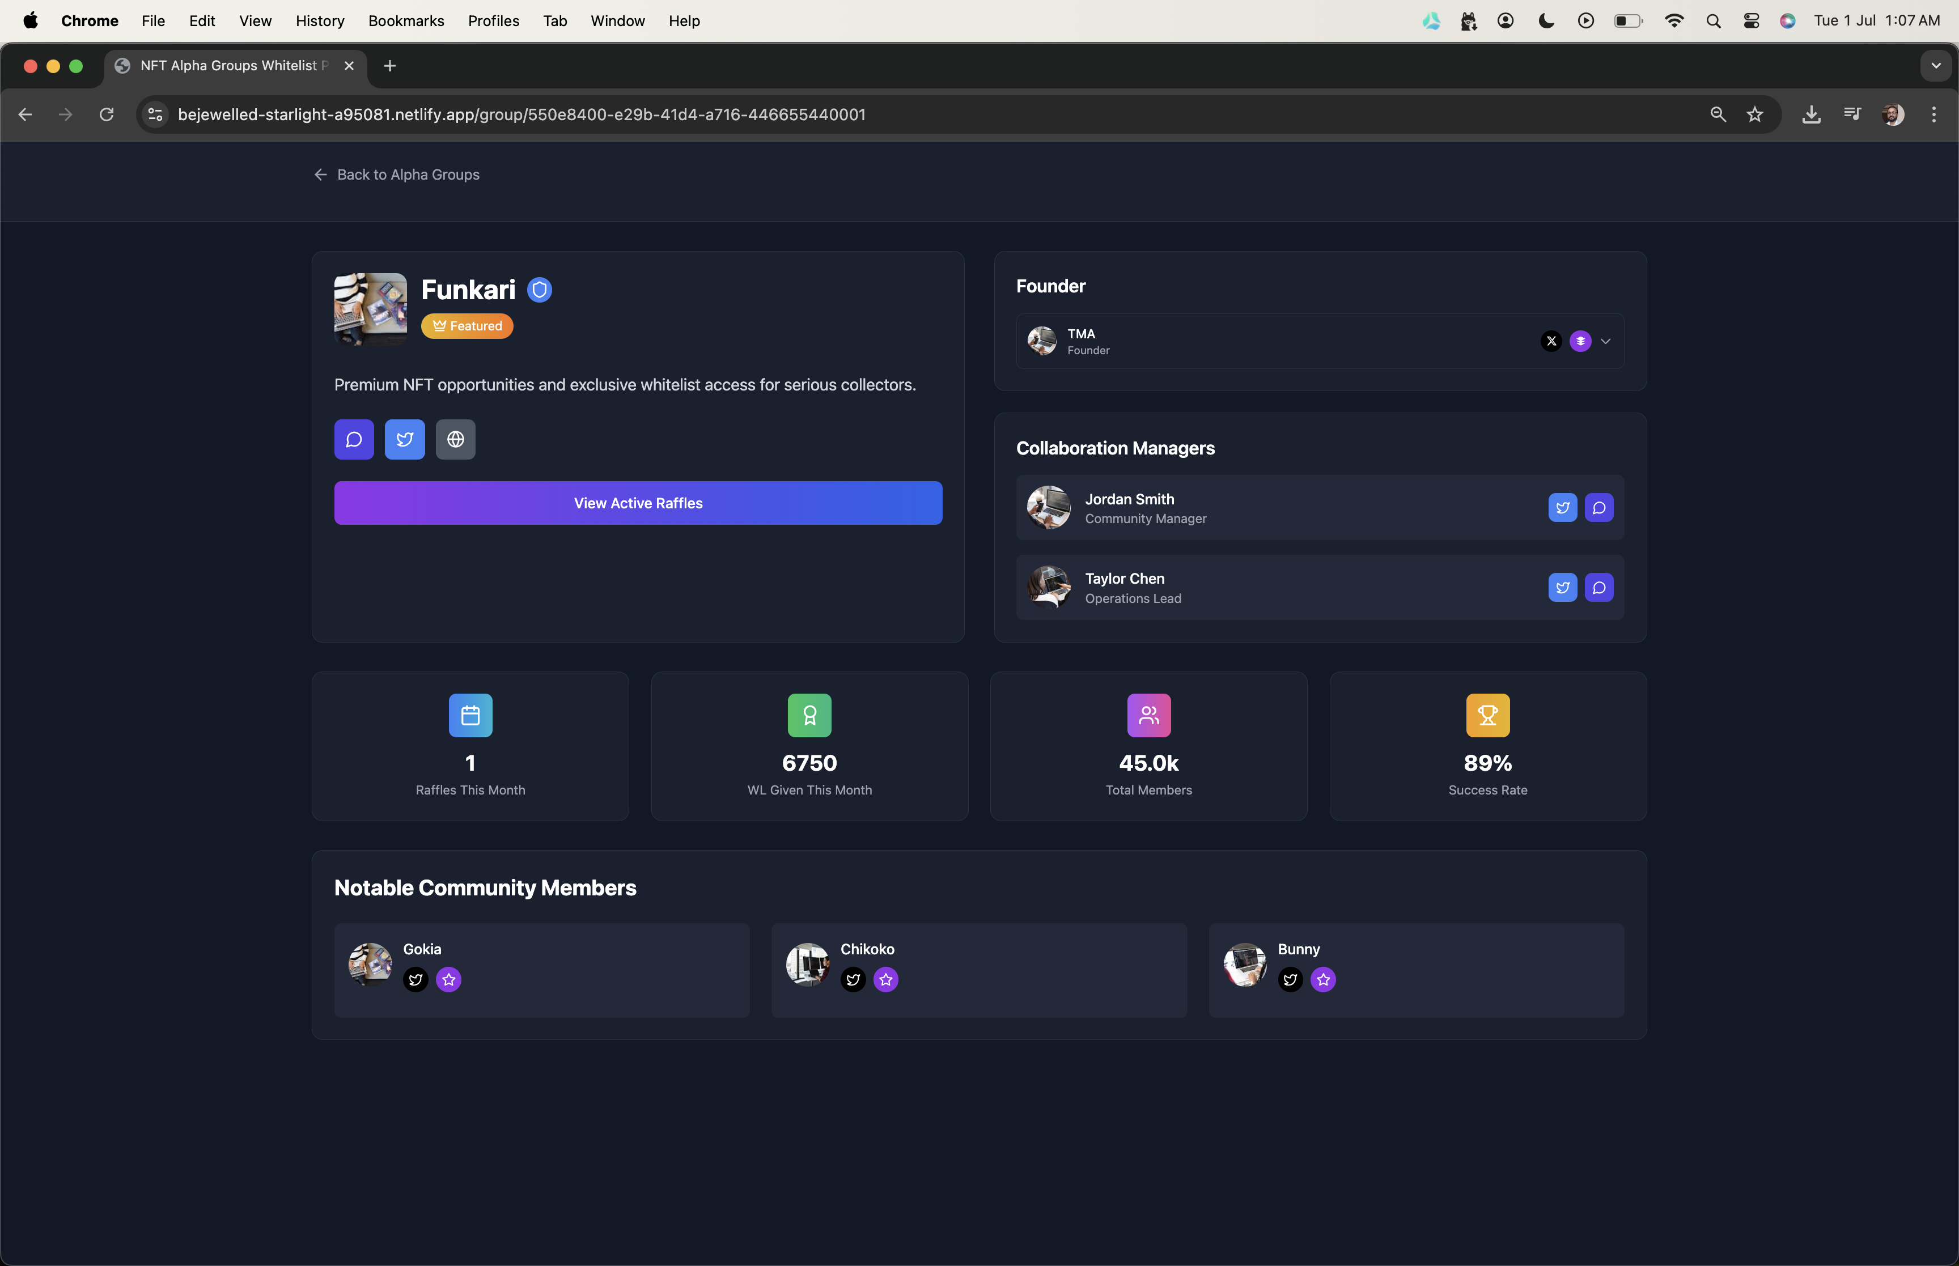1959x1266 pixels.
Task: Toggle macOS Do Not Disturb moon
Action: pyautogui.click(x=1546, y=20)
